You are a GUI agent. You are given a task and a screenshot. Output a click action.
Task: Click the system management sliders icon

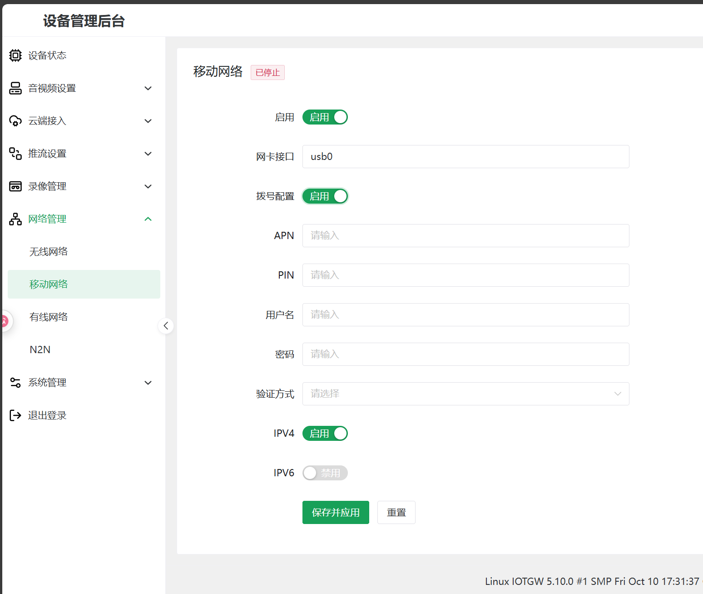coord(15,383)
